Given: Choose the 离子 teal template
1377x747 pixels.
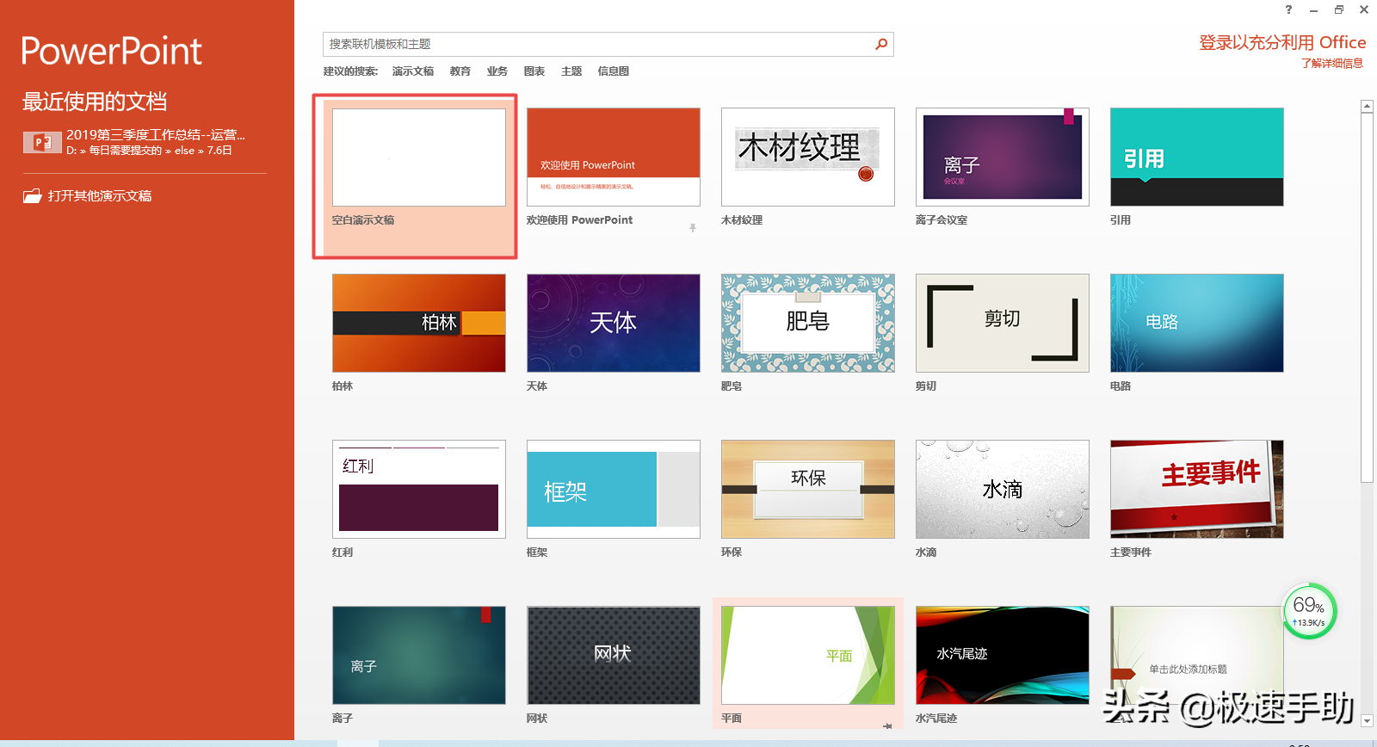Looking at the screenshot, I should click(x=419, y=656).
